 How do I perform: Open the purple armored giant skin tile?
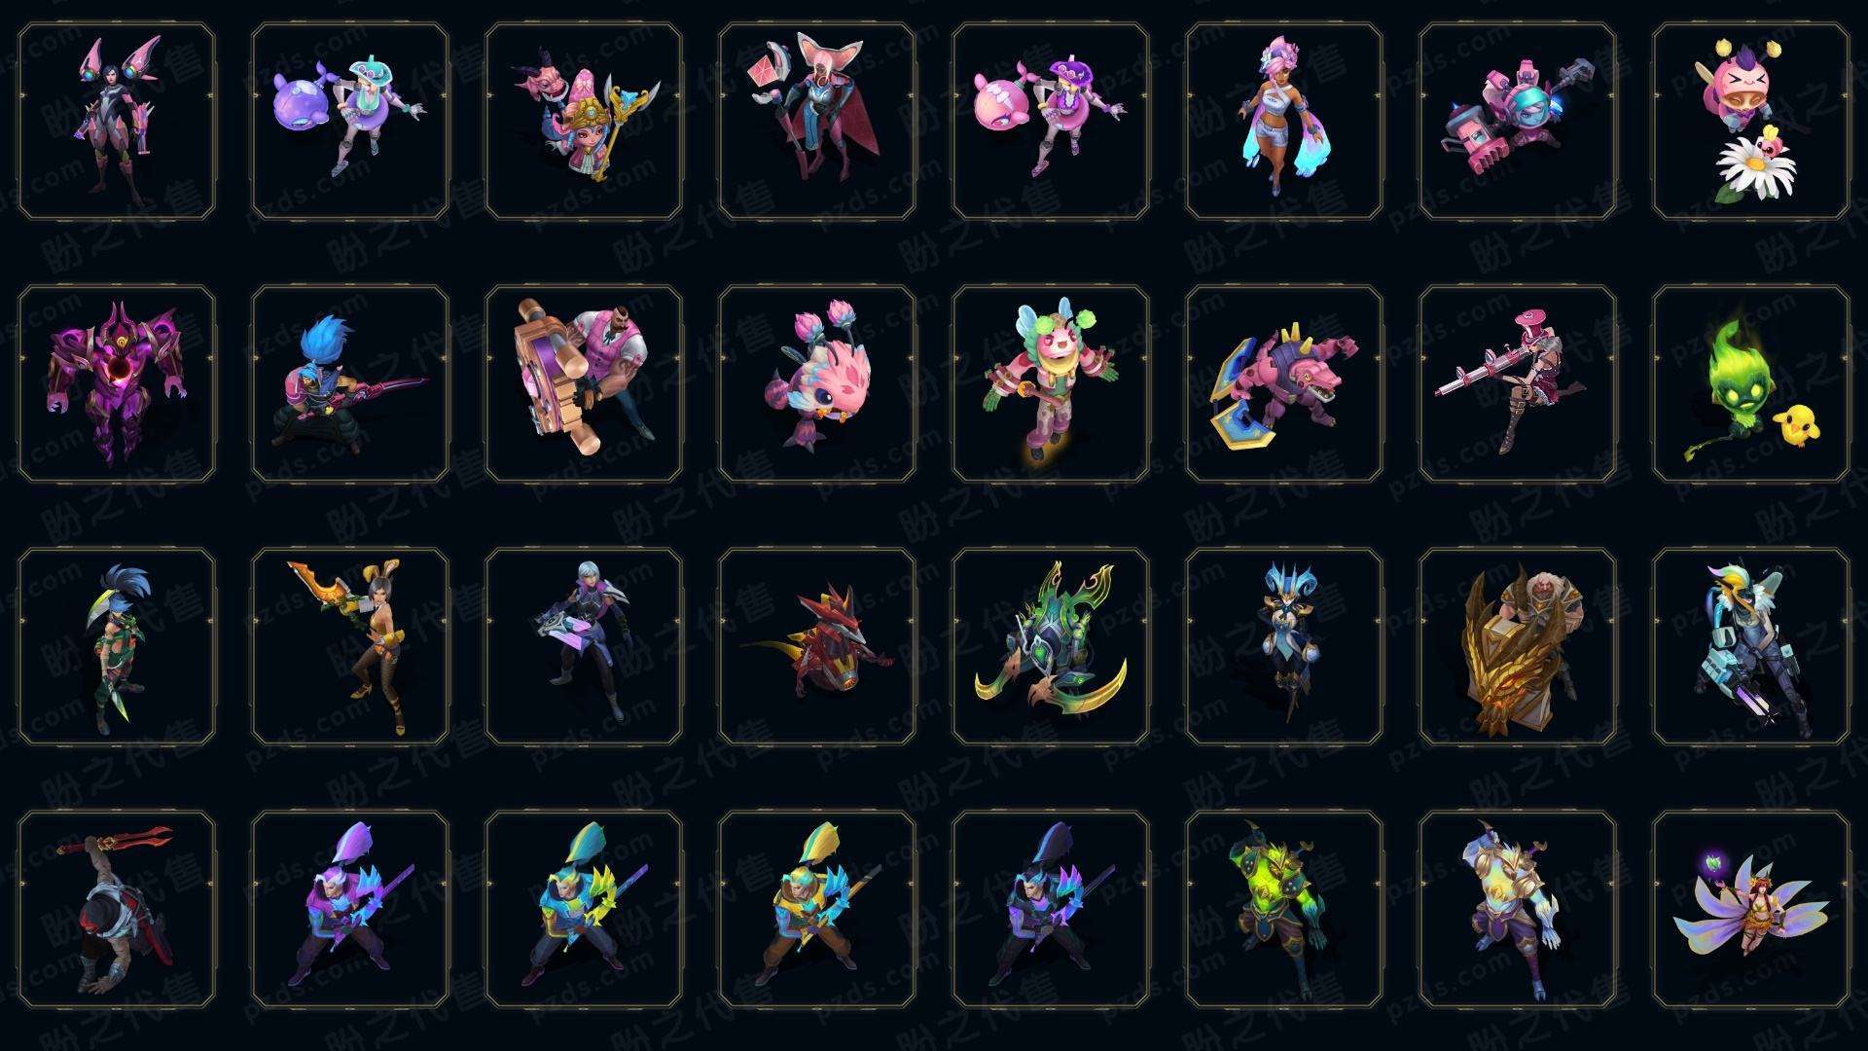point(117,384)
